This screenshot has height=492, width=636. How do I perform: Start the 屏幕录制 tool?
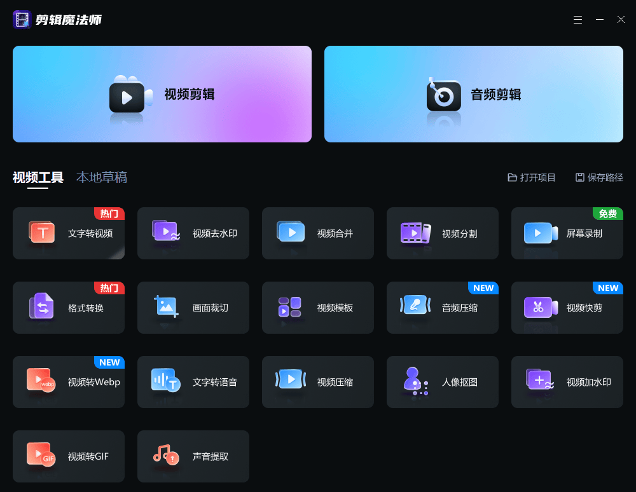[567, 233]
